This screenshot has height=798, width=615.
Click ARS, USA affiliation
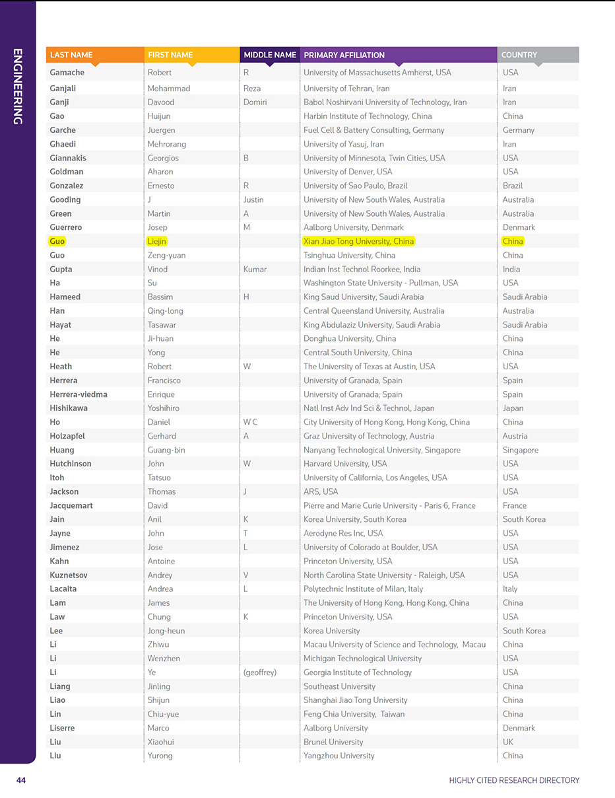(321, 491)
